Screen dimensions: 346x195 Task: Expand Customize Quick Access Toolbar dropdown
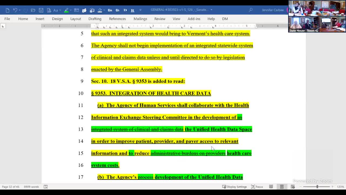(140, 10)
